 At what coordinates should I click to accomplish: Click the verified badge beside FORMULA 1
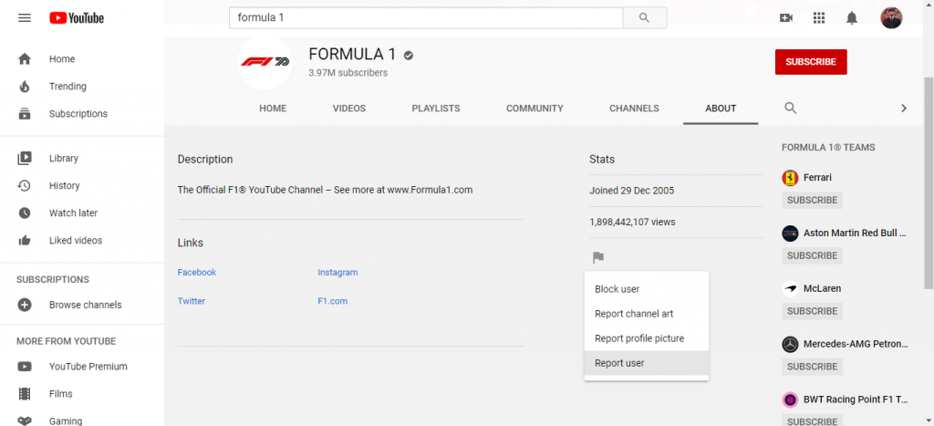tap(408, 56)
